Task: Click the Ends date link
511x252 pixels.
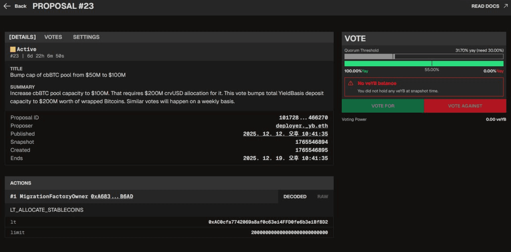Action: 286,158
